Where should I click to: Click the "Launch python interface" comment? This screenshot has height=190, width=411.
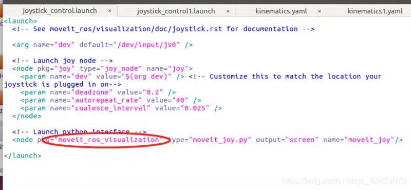[79, 131]
